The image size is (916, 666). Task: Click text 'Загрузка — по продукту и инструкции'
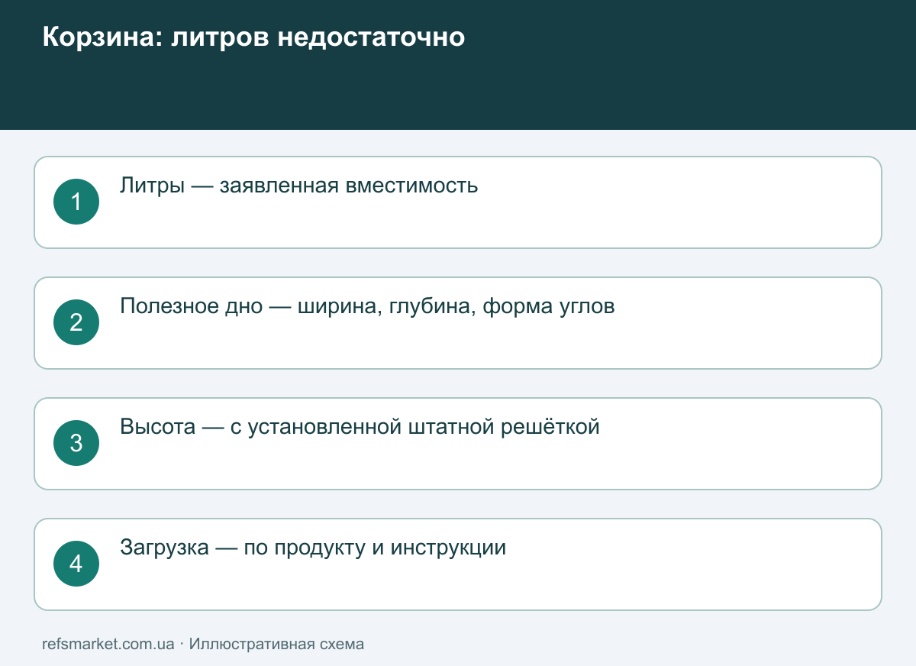(313, 548)
